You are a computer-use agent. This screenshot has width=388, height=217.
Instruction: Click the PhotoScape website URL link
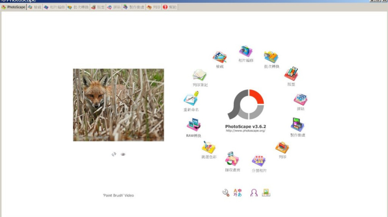(x=245, y=131)
